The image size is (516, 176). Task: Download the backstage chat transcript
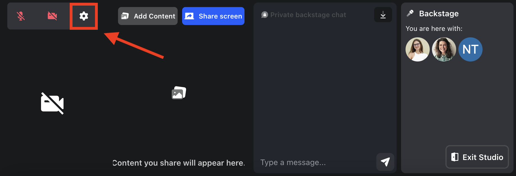(383, 15)
